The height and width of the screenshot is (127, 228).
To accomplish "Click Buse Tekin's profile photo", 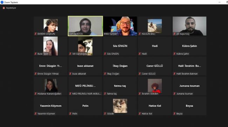I will (51, 46).
